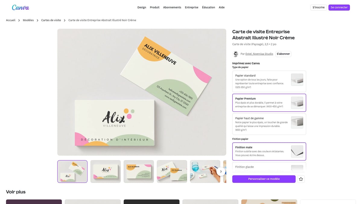The image size is (362, 204).
Task: Open the Design menu
Action: coord(142,7)
